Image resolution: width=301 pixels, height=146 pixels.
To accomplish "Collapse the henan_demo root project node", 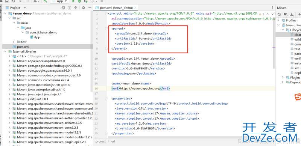I will [5, 14].
